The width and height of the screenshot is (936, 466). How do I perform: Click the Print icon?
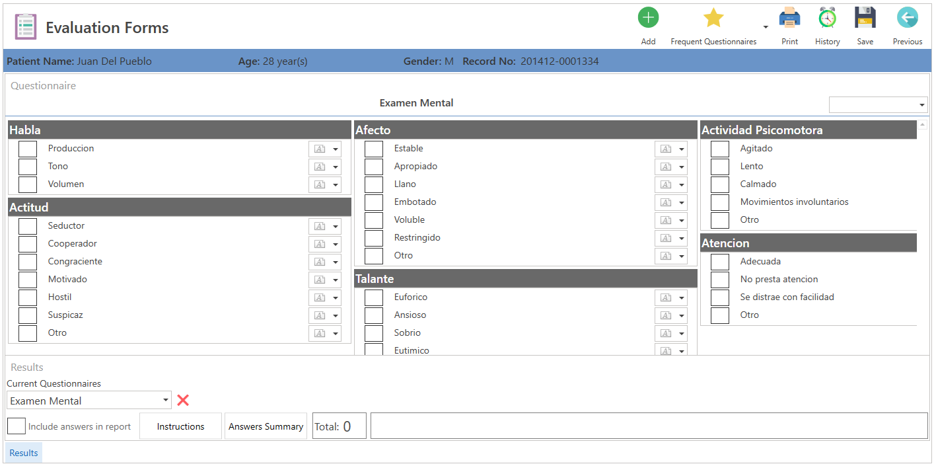pos(790,17)
